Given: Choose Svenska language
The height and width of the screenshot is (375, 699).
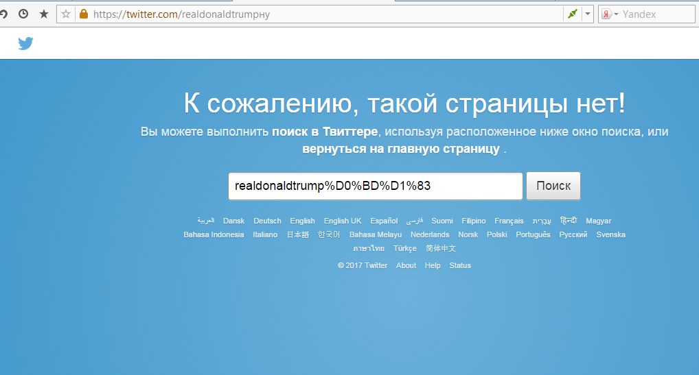Looking at the screenshot, I should 610,234.
